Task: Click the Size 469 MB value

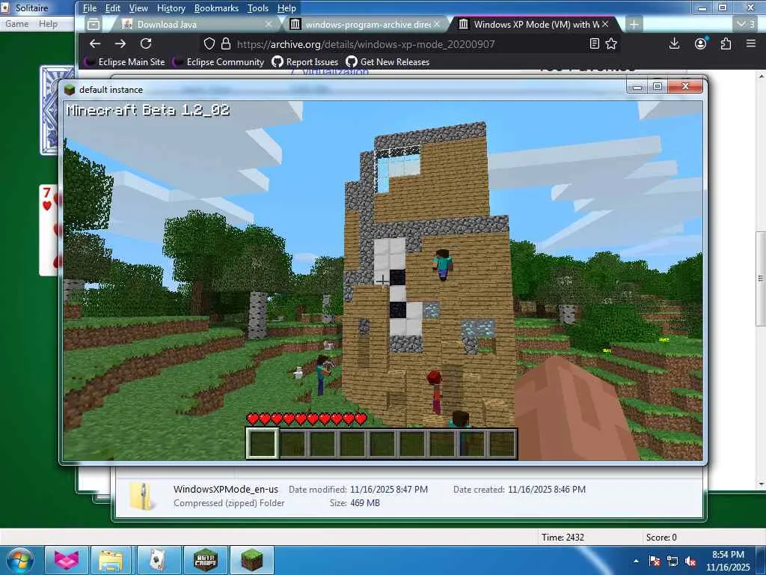Action: tap(364, 503)
